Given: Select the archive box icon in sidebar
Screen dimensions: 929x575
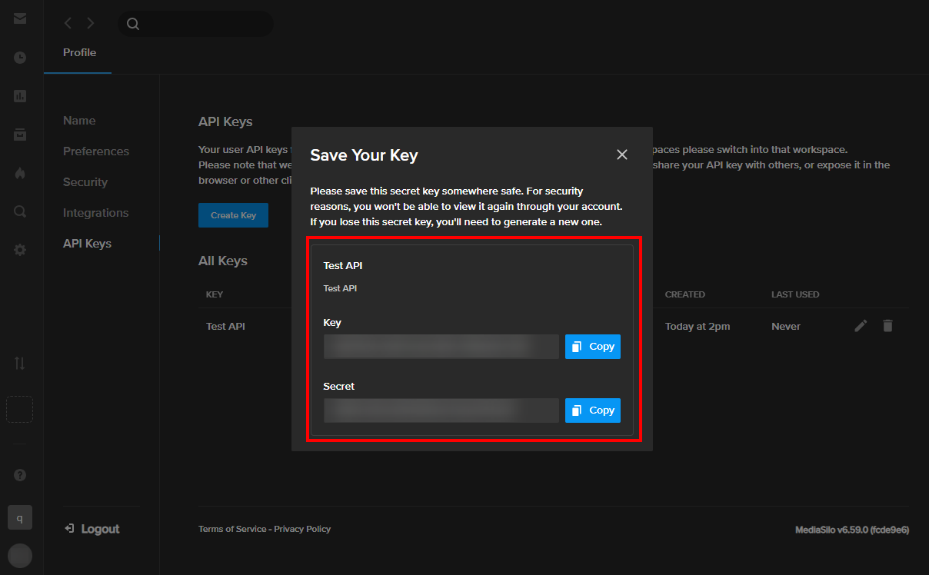Looking at the screenshot, I should (20, 135).
